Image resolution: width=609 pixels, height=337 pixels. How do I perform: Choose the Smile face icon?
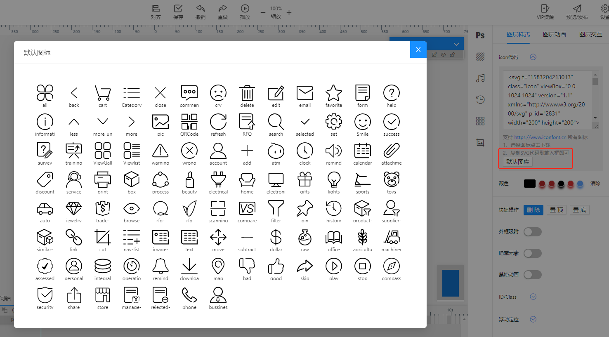tap(363, 122)
